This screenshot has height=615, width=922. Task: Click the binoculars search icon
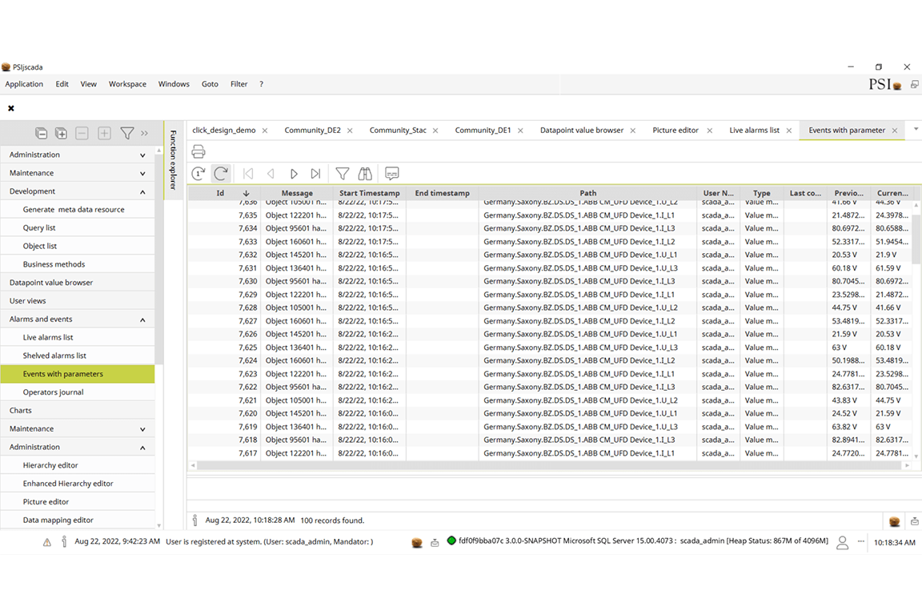click(x=365, y=174)
